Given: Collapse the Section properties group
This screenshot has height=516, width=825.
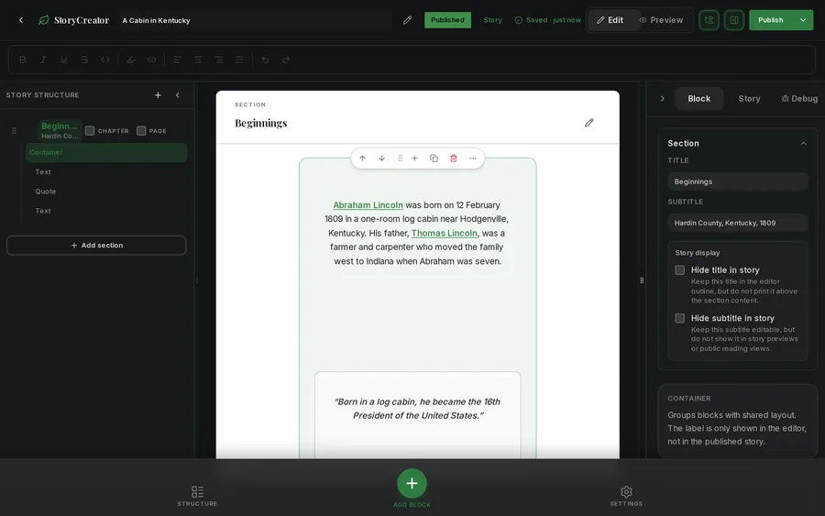Looking at the screenshot, I should 803,143.
